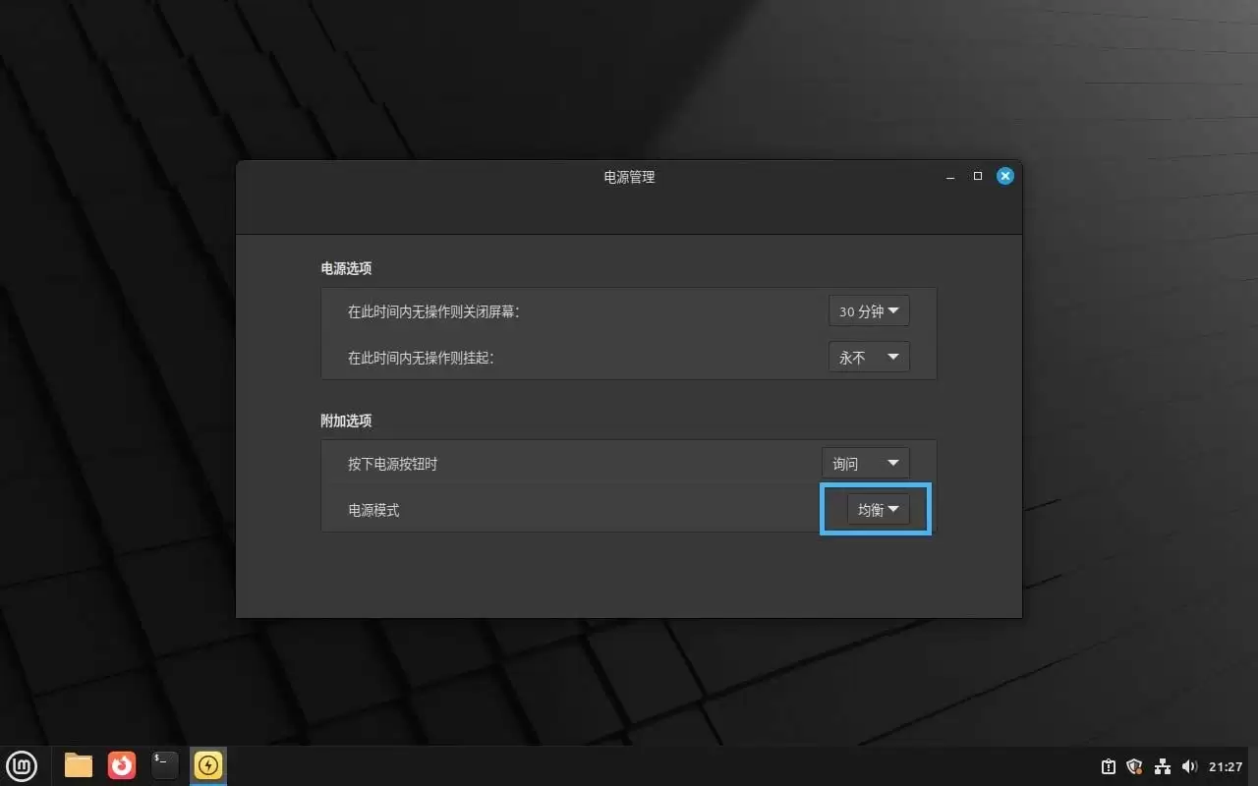Launch Firefox from the taskbar
This screenshot has height=786, width=1258.
coord(120,765)
